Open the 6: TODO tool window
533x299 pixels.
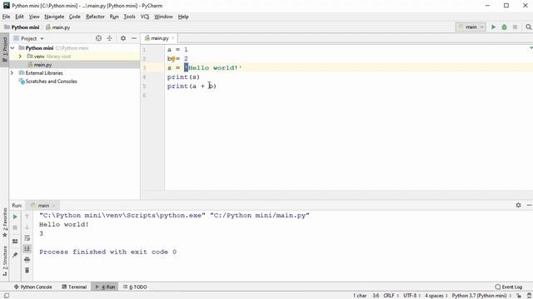(135, 287)
